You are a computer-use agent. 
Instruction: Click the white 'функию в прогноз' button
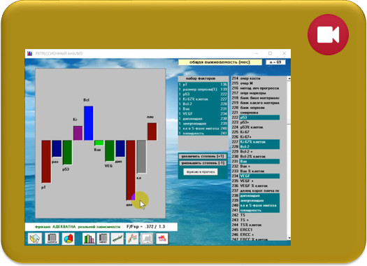point(201,171)
